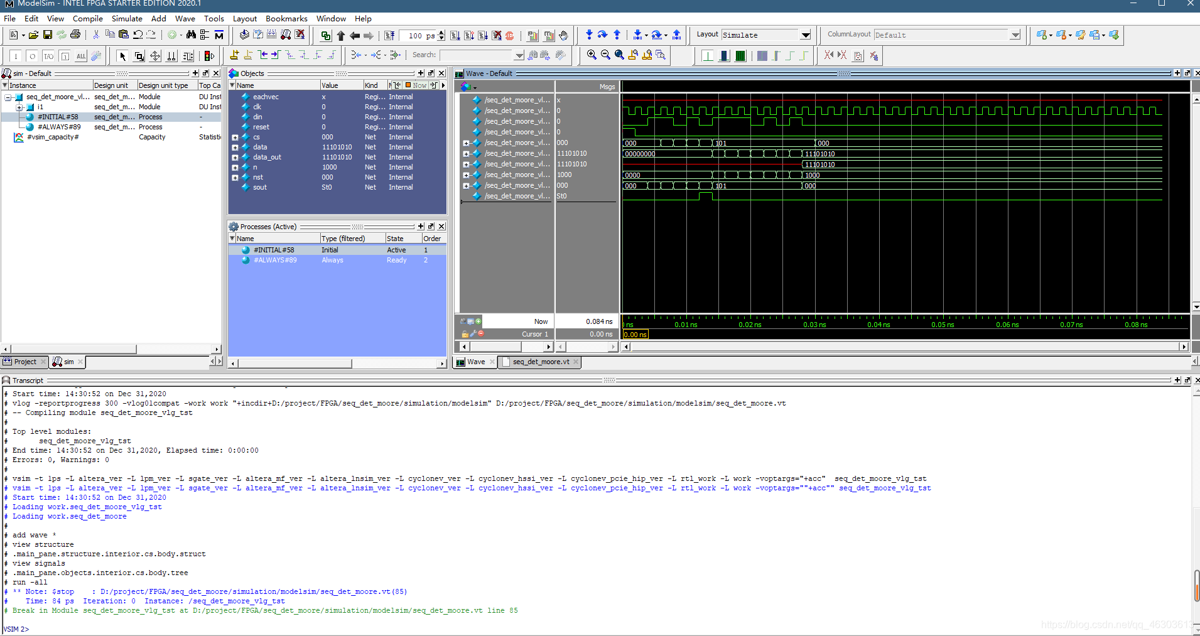Open the Simulate menu
The height and width of the screenshot is (636, 1200).
(127, 19)
